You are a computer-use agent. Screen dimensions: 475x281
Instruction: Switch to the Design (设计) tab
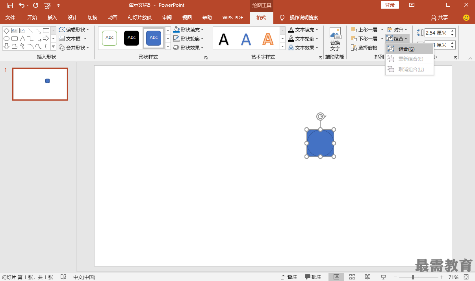[x=72, y=18]
